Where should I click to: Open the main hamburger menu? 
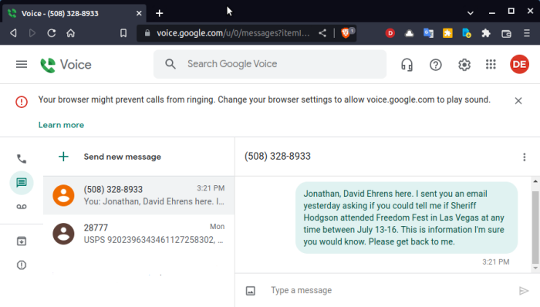(x=22, y=64)
